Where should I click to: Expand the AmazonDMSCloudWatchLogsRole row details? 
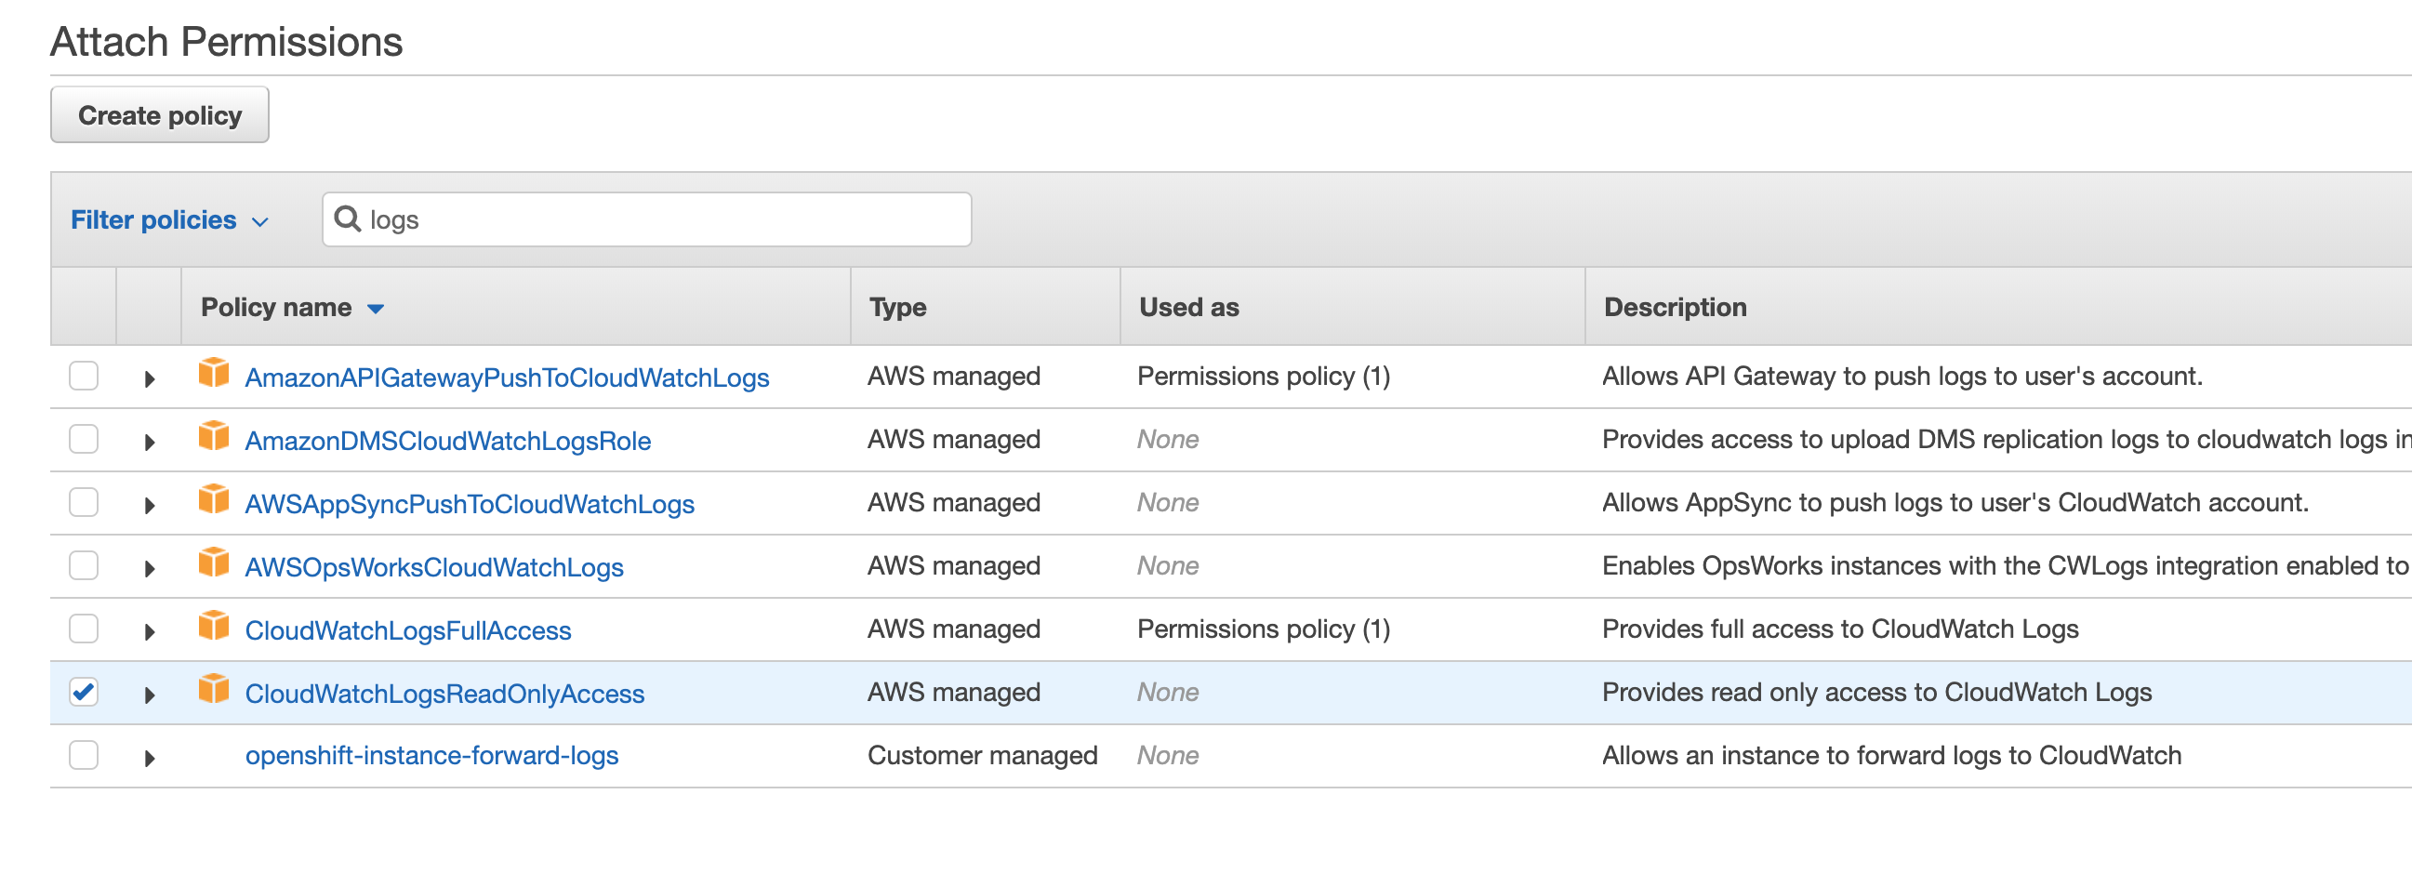click(x=149, y=442)
